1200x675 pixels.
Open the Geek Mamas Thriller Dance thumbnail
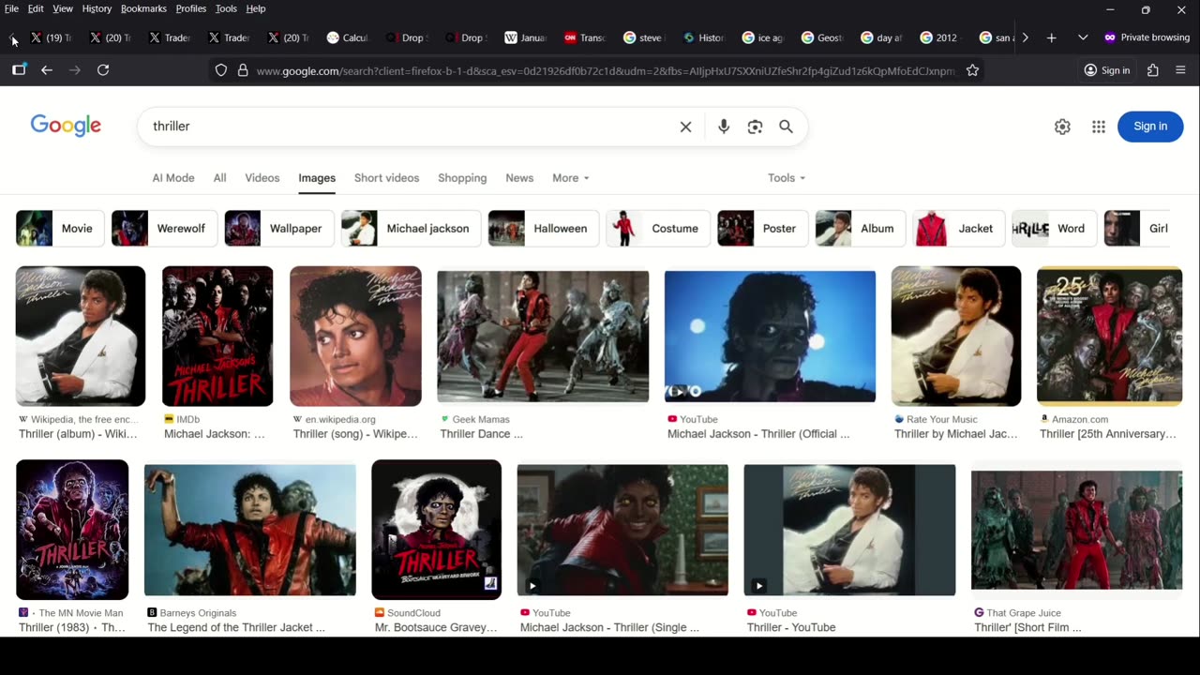point(543,337)
